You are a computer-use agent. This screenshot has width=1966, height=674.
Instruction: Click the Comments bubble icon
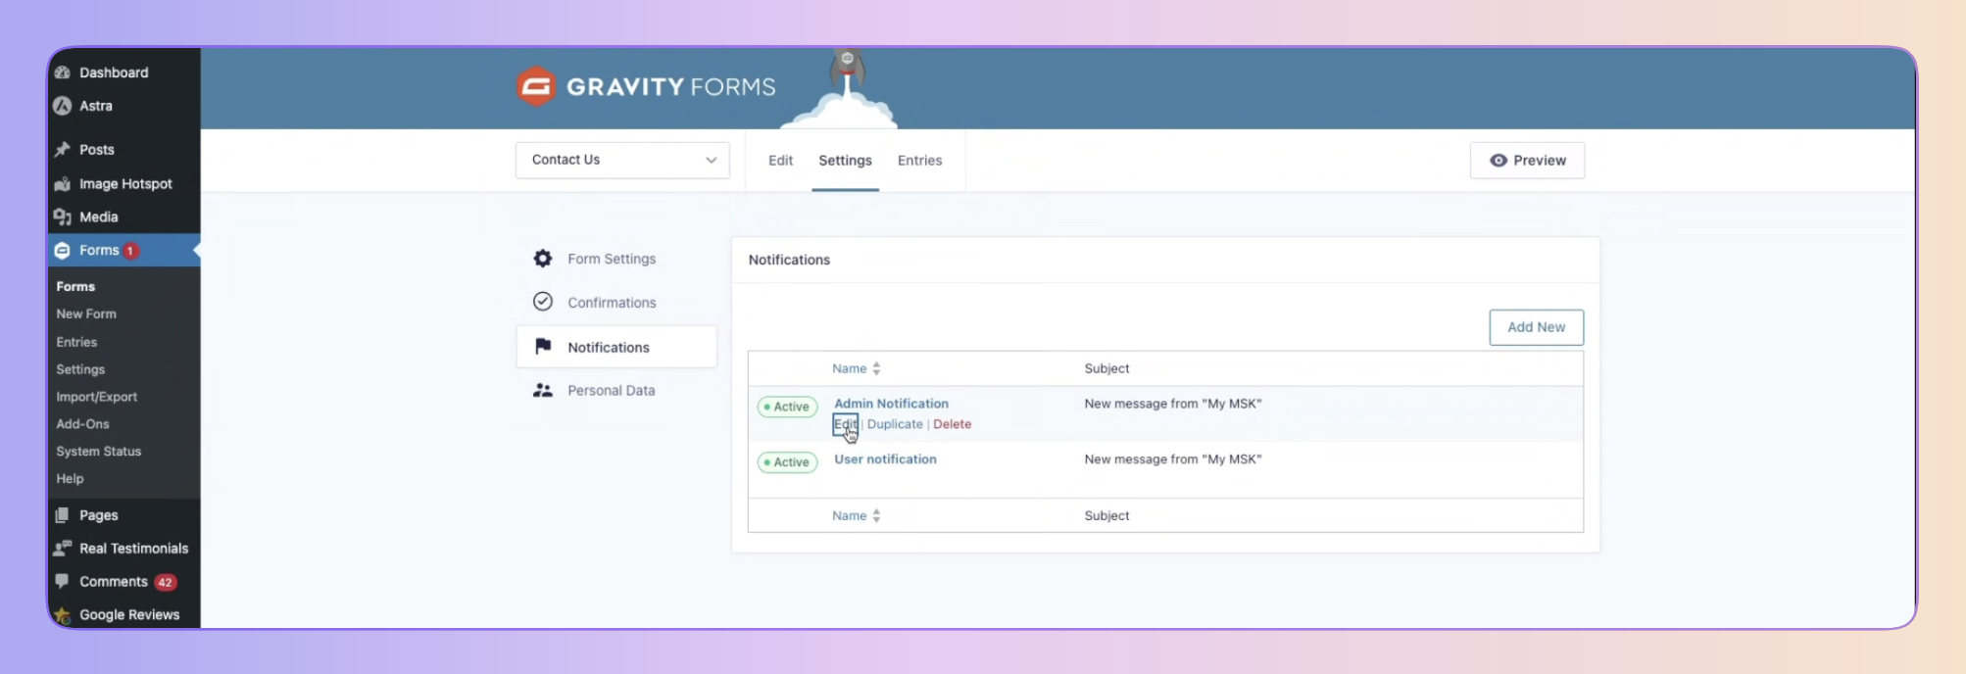pyautogui.click(x=63, y=581)
